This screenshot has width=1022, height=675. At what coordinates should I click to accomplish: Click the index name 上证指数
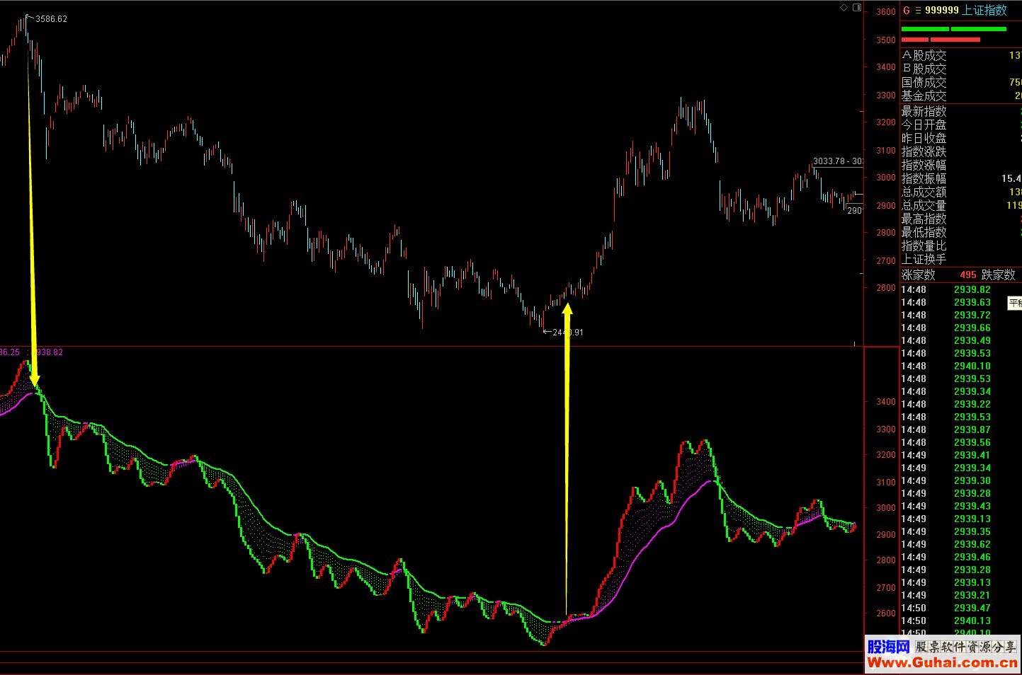click(x=984, y=11)
